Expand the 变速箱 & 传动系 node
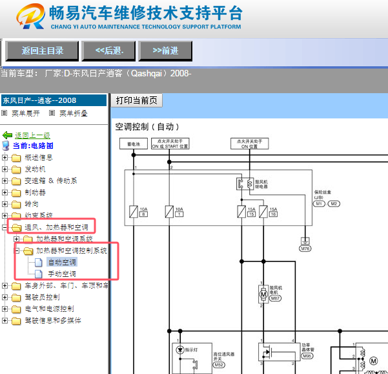This screenshot has height=374, width=388. coord(5,181)
